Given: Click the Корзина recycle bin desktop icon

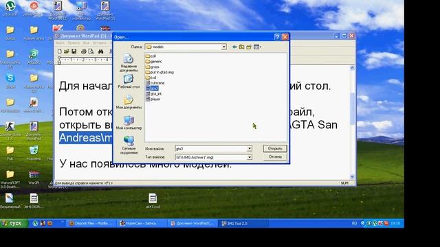Looking at the screenshot, I should click(34, 152).
